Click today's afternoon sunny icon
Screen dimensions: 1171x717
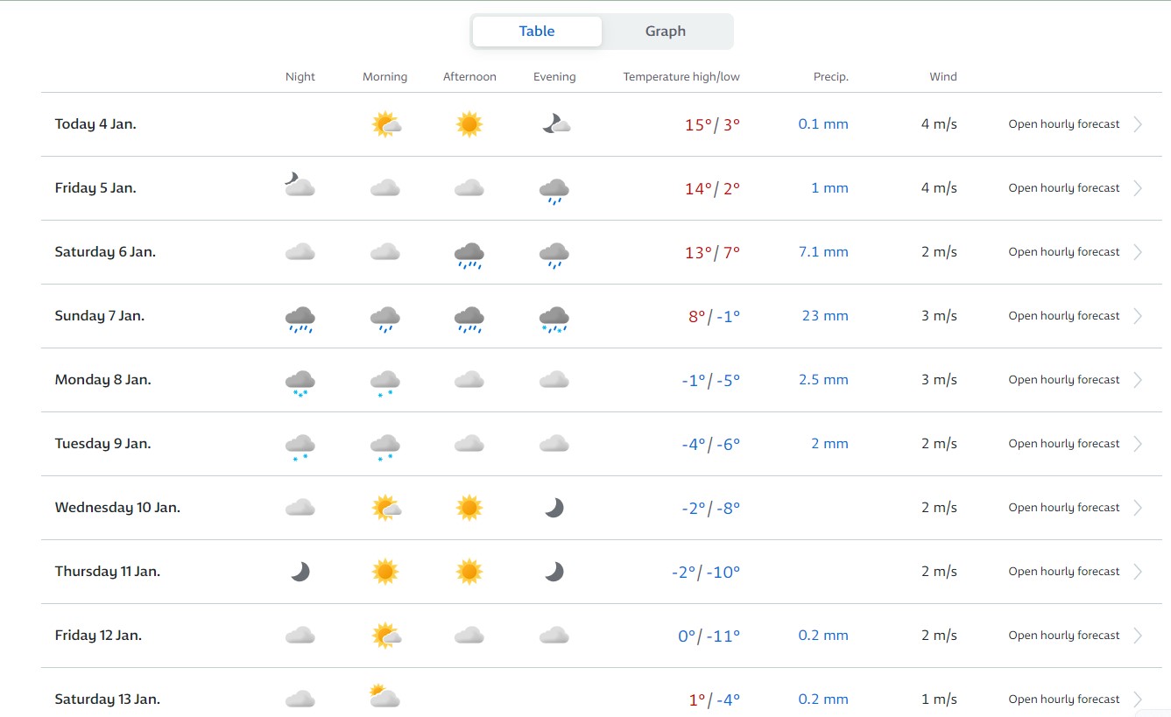tap(469, 124)
